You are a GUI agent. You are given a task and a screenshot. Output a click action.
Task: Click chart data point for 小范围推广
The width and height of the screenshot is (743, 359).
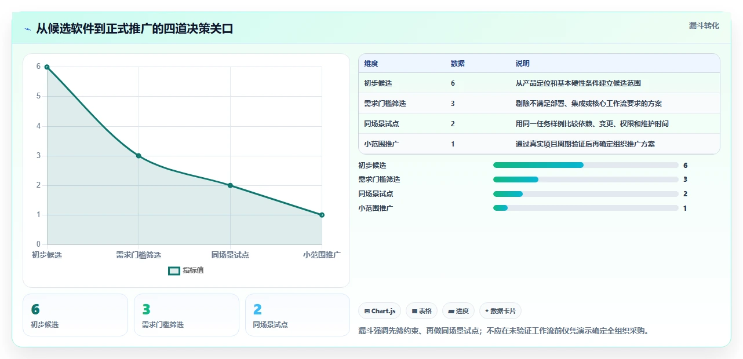pos(322,215)
